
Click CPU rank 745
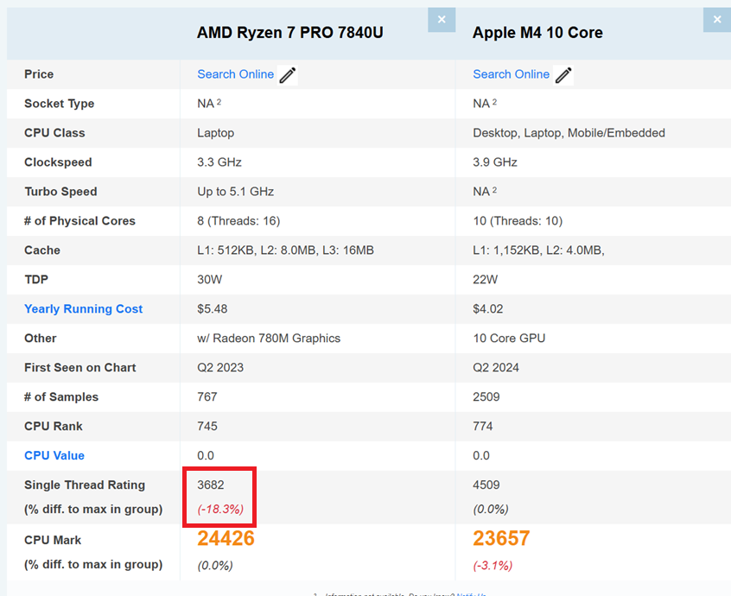coord(207,427)
